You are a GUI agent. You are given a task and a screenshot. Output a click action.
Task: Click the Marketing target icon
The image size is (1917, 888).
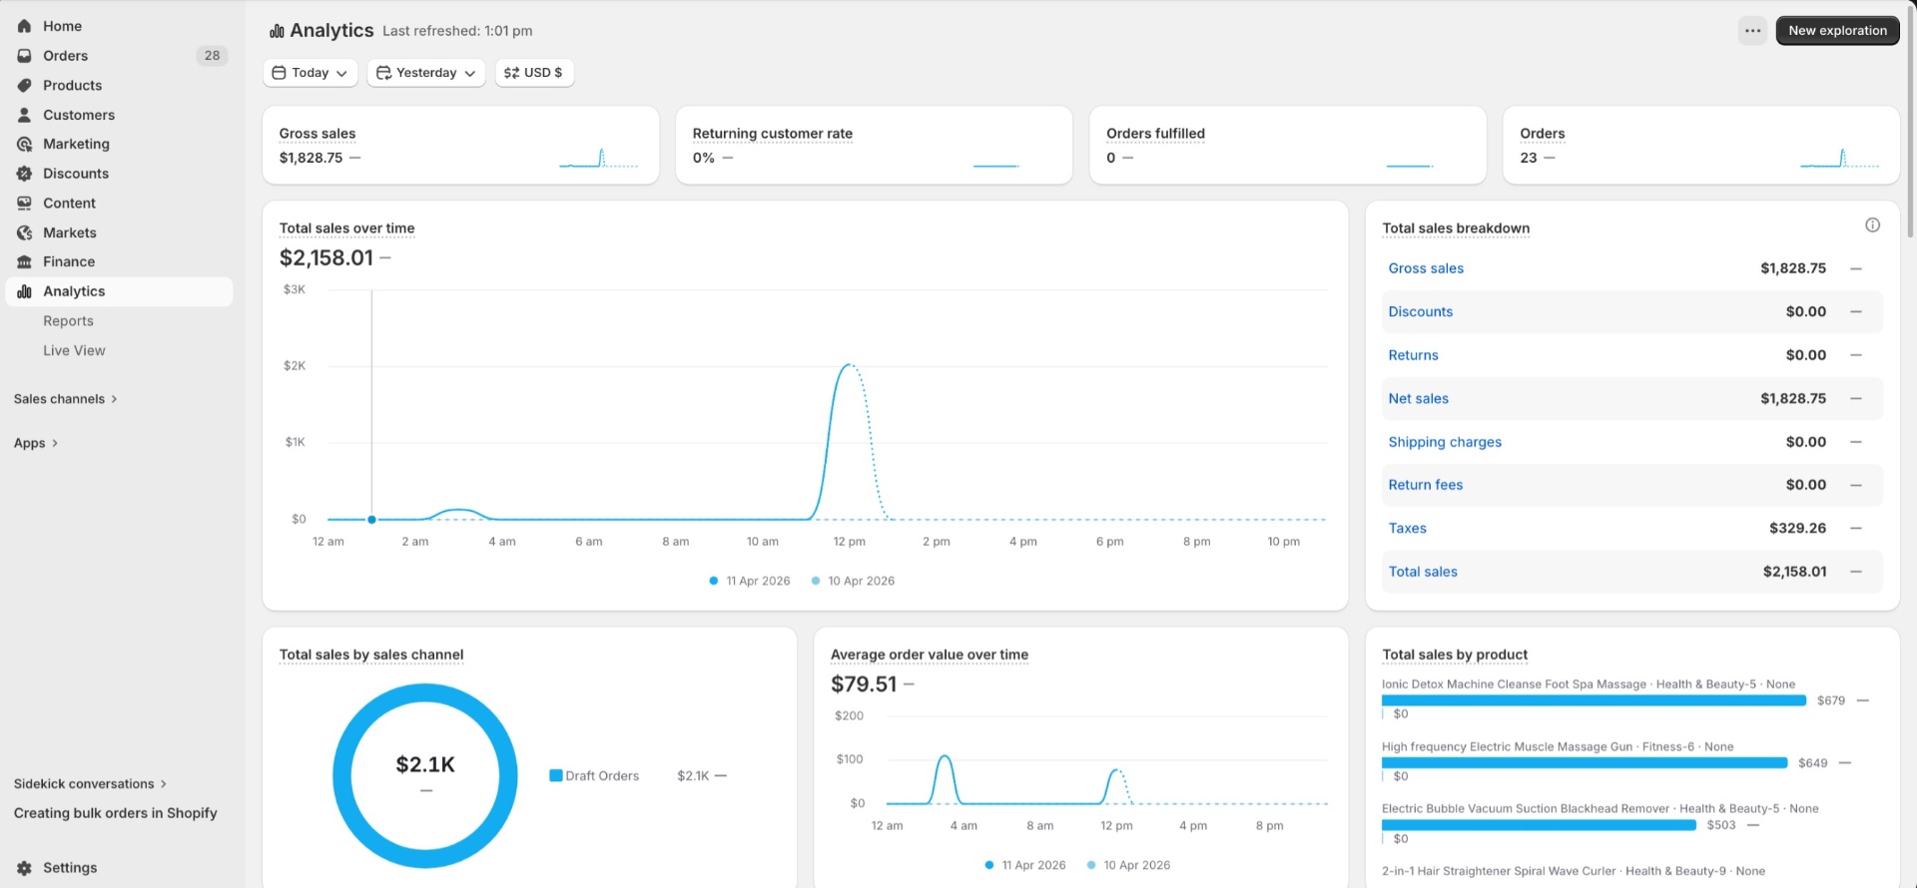24,144
